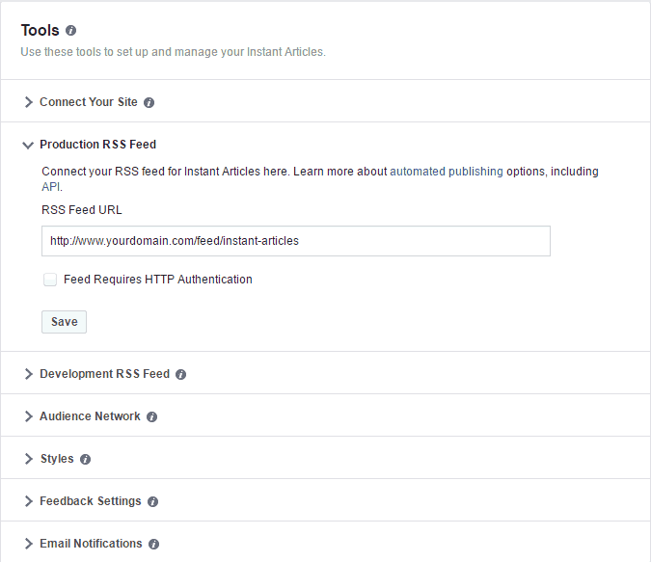
Task: Collapse Production RSS Feed section chevron
Action: point(28,146)
